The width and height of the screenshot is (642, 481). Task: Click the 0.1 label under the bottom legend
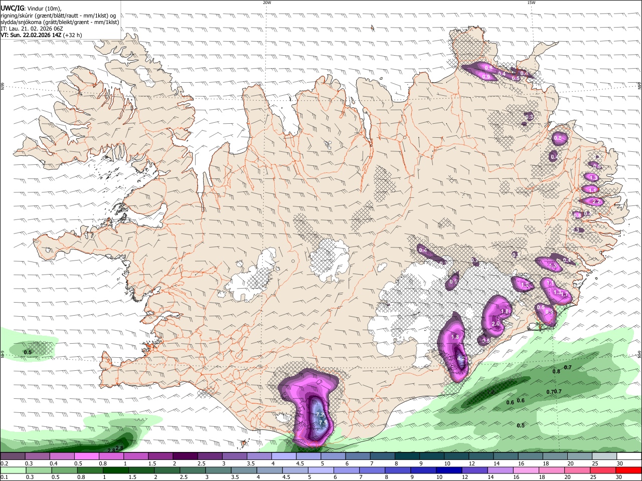coord(4,477)
